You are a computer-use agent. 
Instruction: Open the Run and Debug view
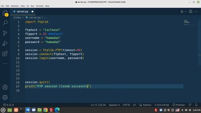click(5, 43)
